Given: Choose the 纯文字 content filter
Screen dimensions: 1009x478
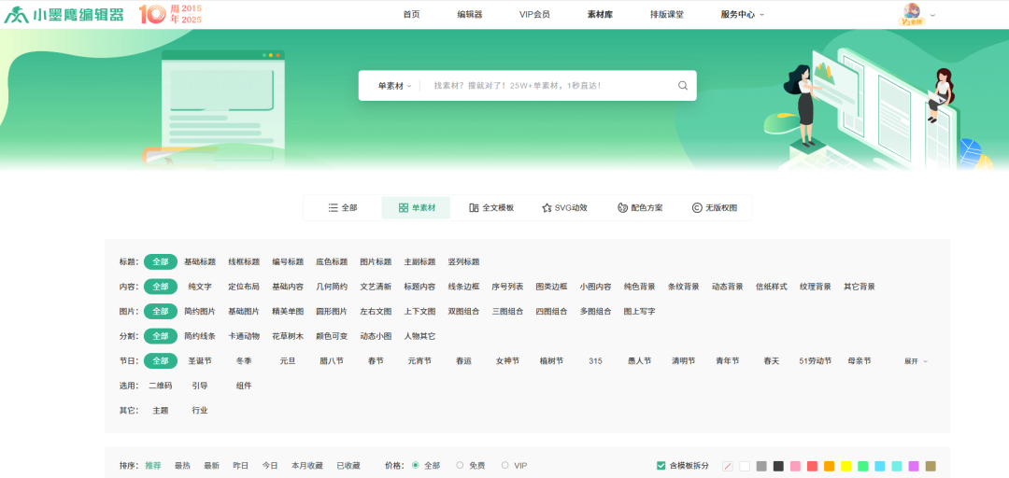Looking at the screenshot, I should click(x=200, y=287).
